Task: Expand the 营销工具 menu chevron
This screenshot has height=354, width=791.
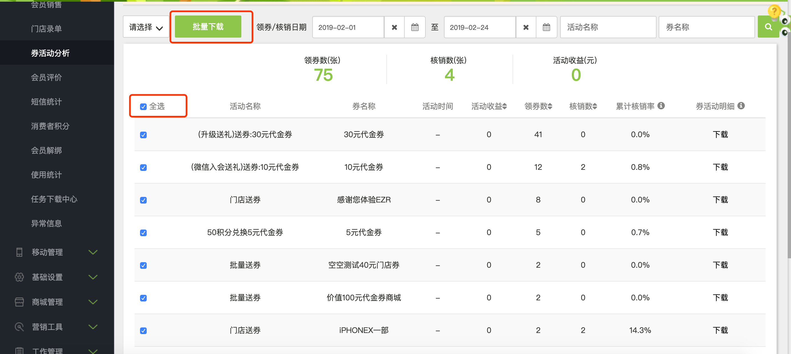Action: 93,327
